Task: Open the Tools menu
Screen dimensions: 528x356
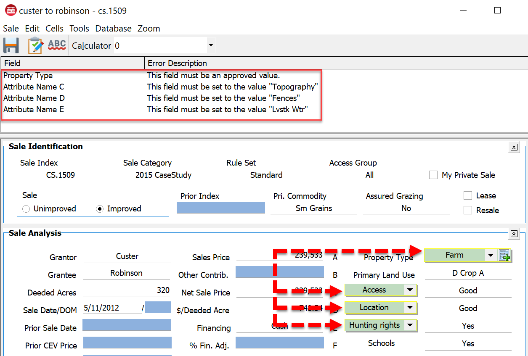Action: pos(79,29)
